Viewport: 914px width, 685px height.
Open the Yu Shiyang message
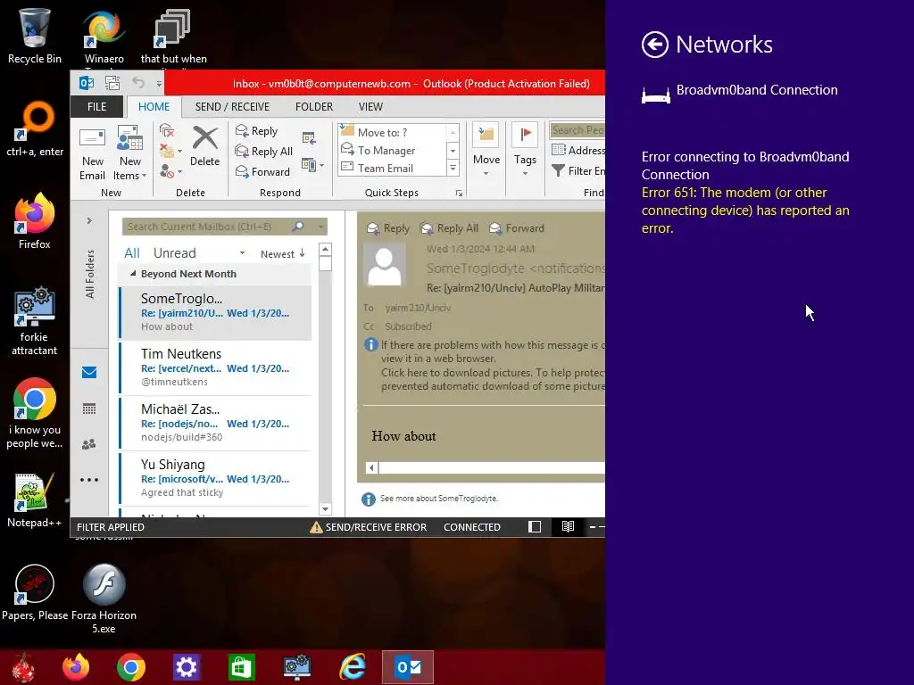coord(215,478)
